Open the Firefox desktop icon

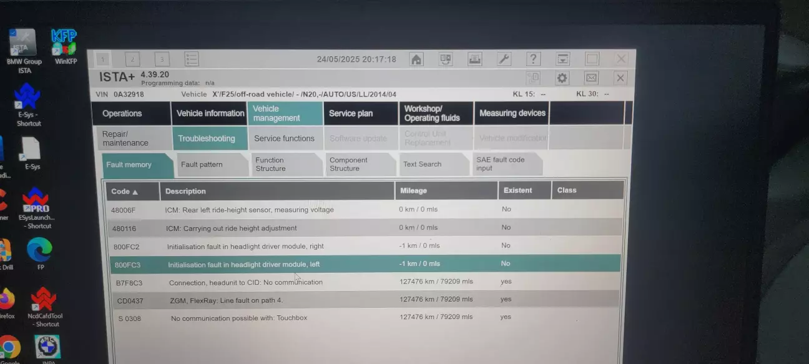click(6, 303)
